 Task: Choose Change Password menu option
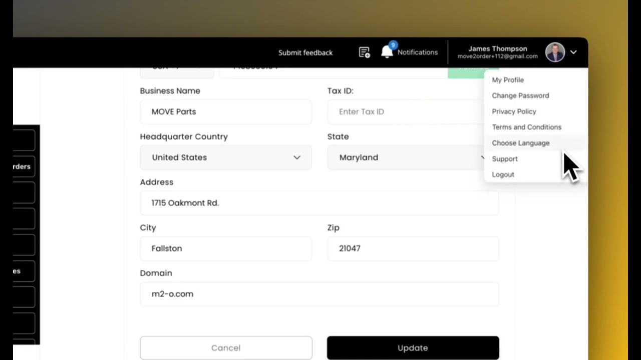pos(520,95)
